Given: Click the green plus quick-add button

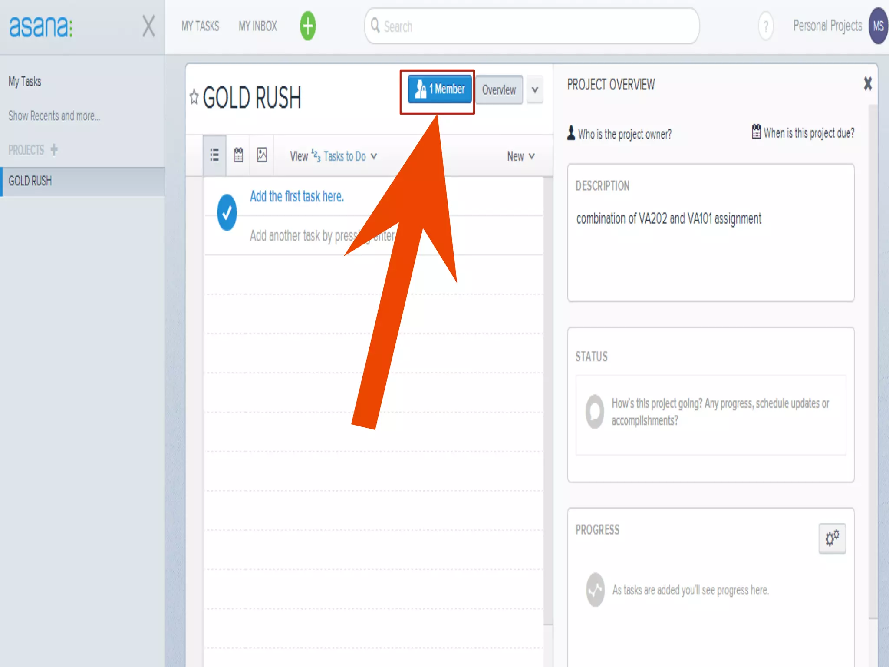Looking at the screenshot, I should [x=308, y=26].
